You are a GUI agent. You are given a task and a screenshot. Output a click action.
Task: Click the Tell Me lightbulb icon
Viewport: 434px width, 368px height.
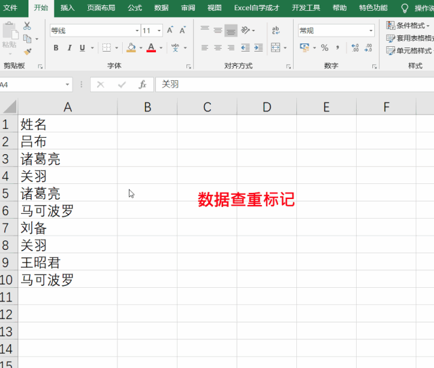[x=405, y=8]
